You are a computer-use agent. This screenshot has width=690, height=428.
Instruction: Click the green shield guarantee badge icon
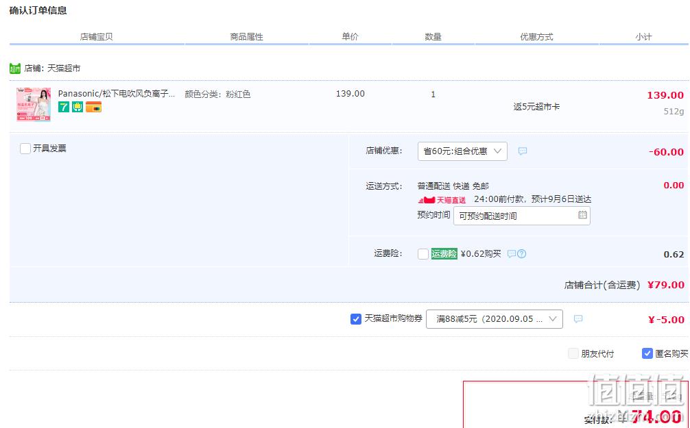(x=78, y=107)
